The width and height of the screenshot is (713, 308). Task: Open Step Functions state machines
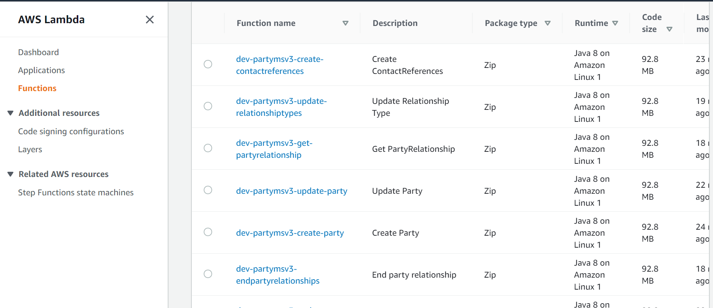point(76,193)
